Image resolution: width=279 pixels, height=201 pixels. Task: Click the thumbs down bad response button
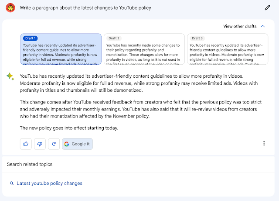tap(40, 144)
